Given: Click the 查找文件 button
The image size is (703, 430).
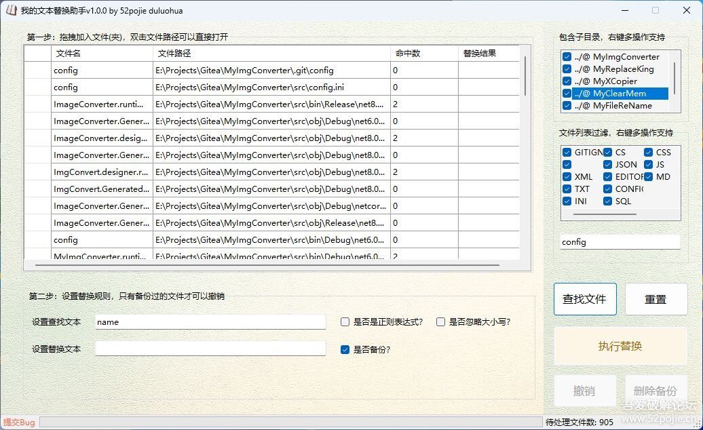Looking at the screenshot, I should 585,298.
